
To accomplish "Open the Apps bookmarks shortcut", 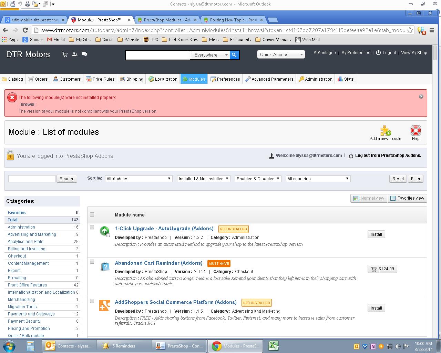I will point(10,40).
